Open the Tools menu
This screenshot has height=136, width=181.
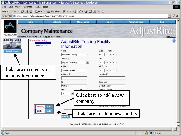tap(38, 7)
